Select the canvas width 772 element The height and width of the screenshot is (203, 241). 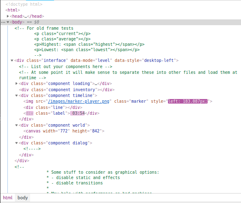(x=64, y=131)
